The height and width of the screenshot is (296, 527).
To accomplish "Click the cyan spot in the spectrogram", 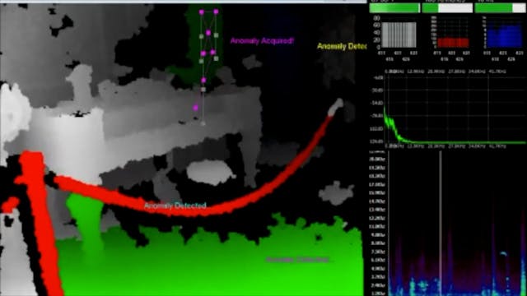I will click(503, 254).
